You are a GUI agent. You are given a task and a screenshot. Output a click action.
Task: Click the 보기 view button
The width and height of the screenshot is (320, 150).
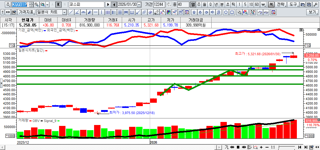coord(312,12)
